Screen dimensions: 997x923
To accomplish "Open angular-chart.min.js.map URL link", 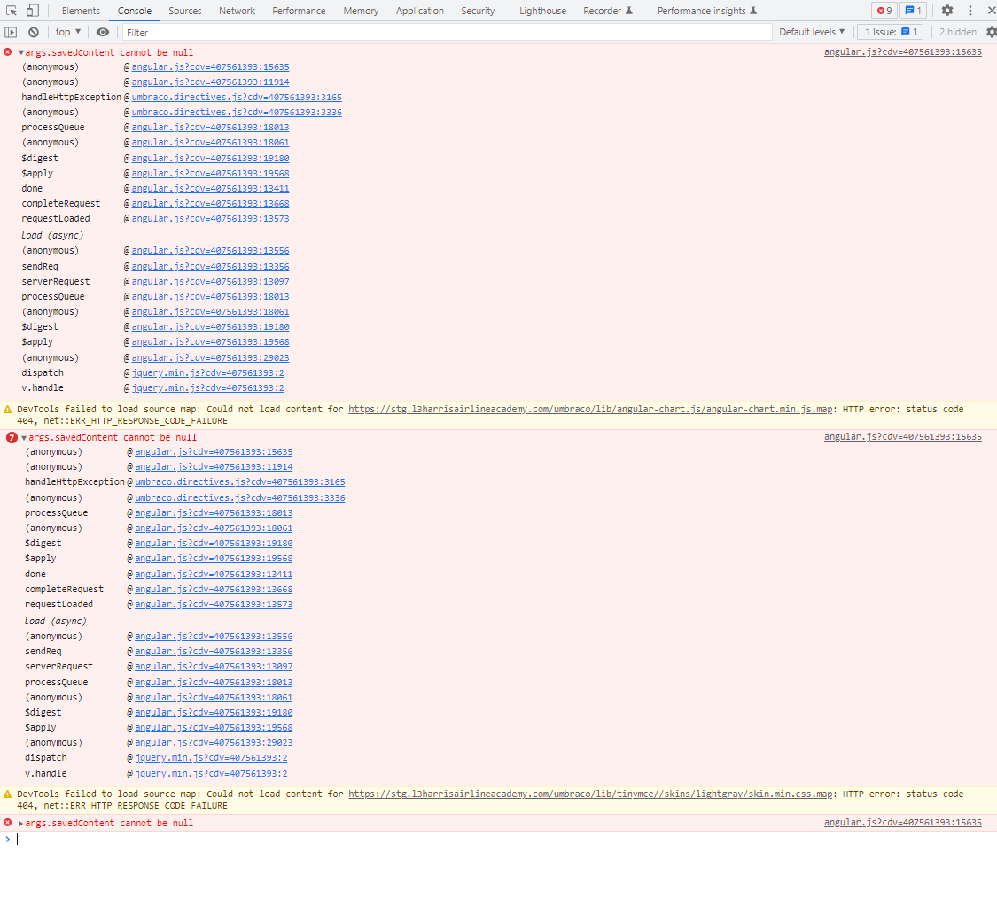I will pos(590,409).
